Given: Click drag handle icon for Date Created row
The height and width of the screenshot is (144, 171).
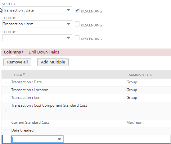Looking at the screenshot, I should click(5, 131).
